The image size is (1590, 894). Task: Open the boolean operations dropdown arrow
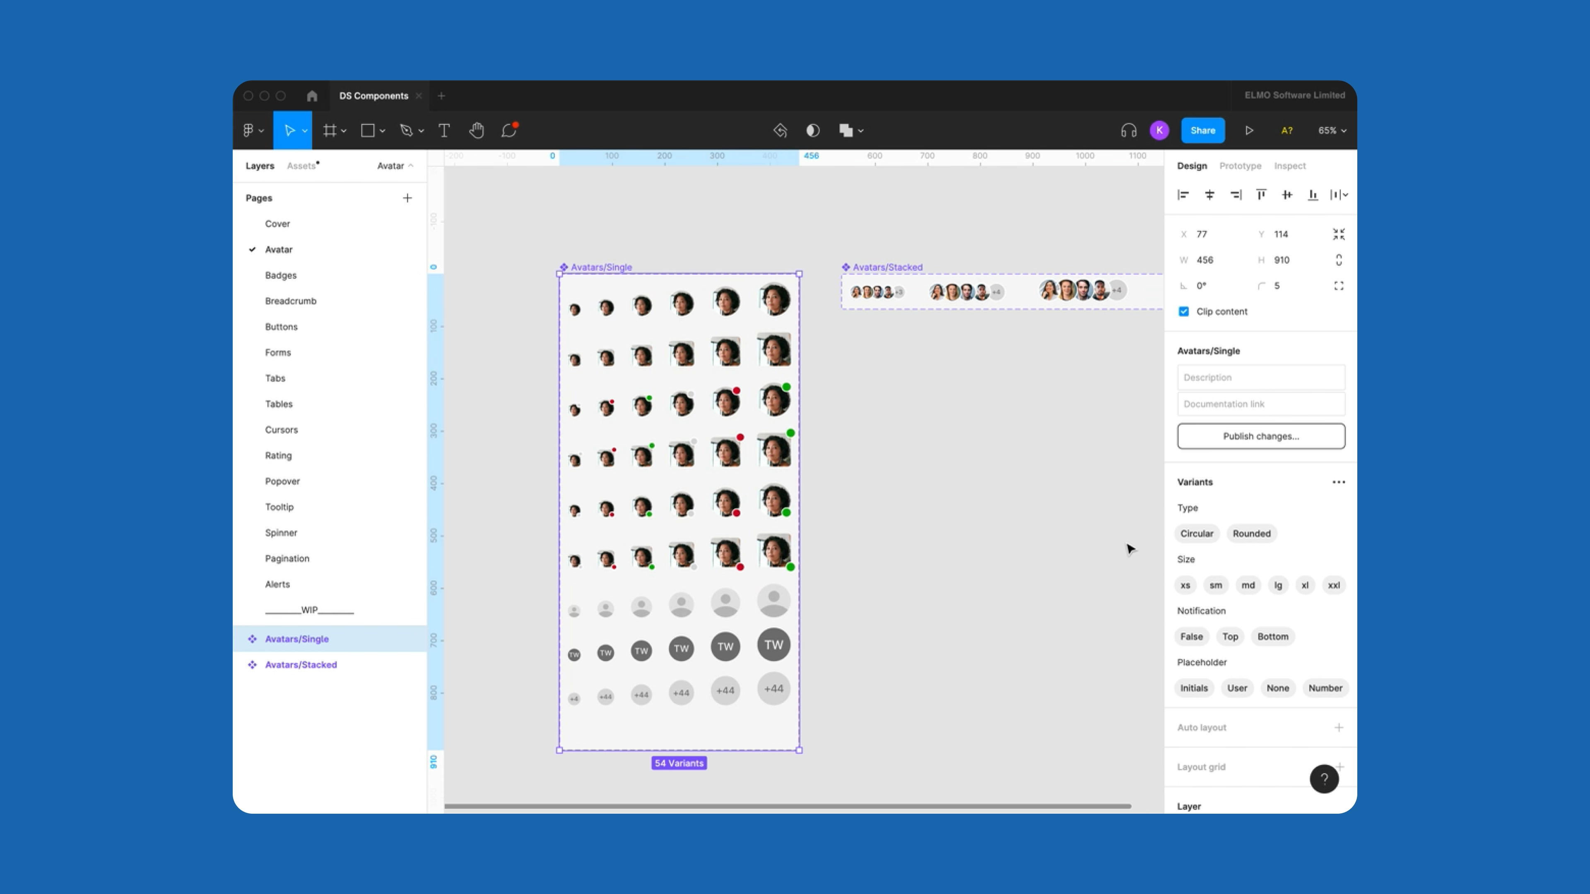click(x=860, y=131)
